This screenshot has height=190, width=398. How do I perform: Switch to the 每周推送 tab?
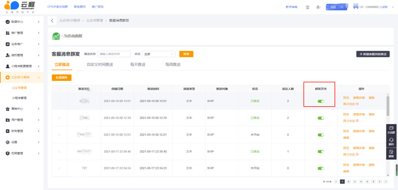pyautogui.click(x=173, y=65)
